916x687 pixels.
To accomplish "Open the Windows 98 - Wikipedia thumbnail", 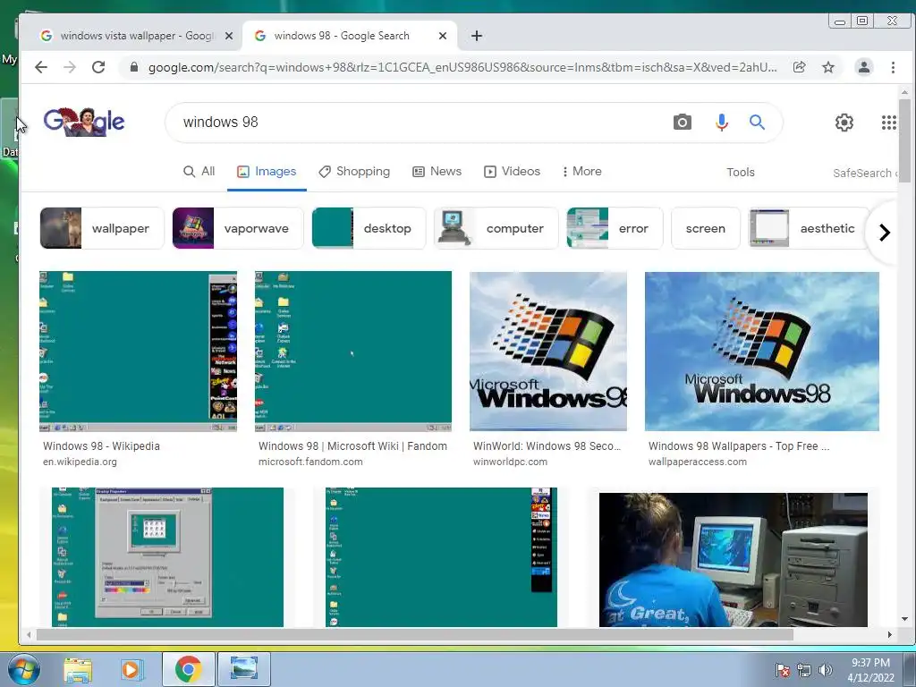I will click(138, 351).
